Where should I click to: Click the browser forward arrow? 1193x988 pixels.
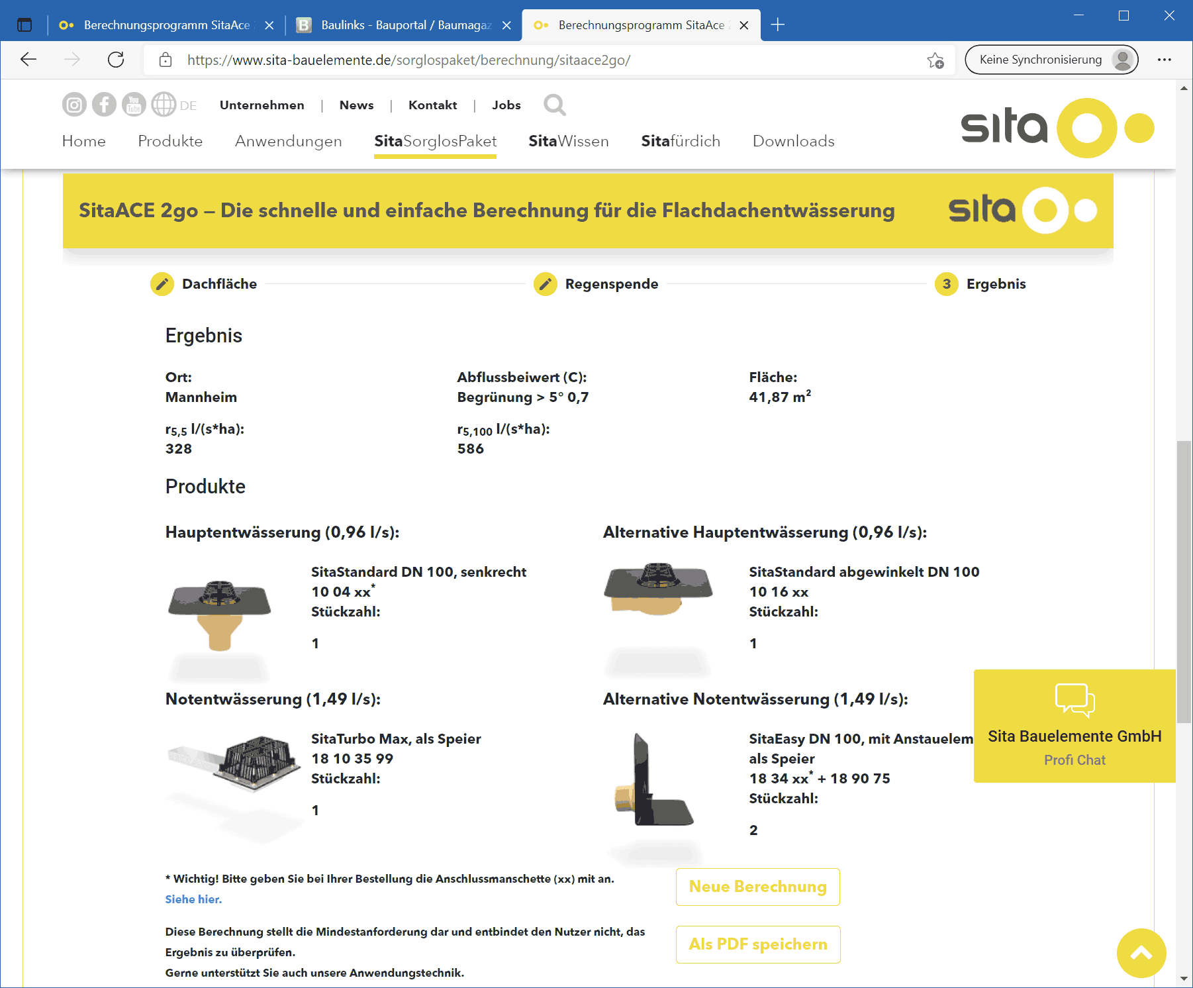pos(72,60)
